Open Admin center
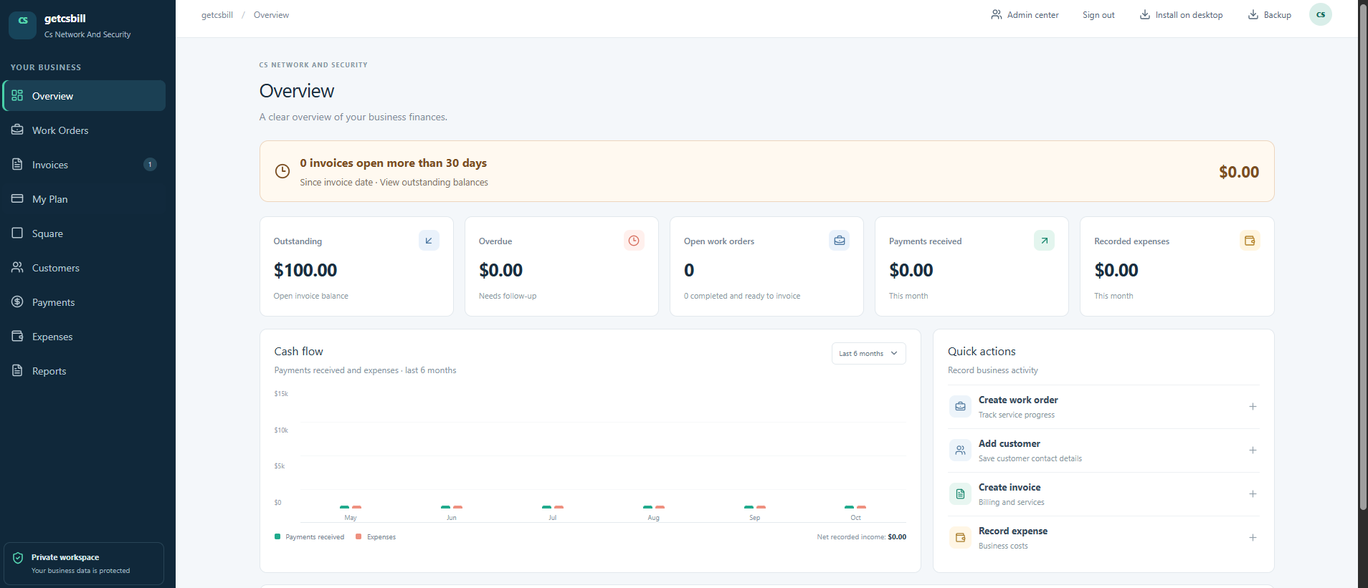 1025,15
